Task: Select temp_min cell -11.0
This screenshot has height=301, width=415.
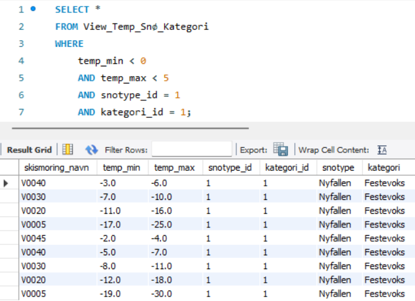Action: pyautogui.click(x=122, y=210)
